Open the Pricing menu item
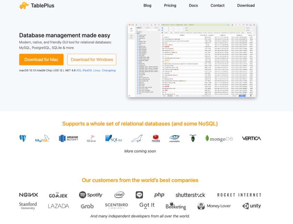This screenshot has height=224, width=293. point(170,6)
